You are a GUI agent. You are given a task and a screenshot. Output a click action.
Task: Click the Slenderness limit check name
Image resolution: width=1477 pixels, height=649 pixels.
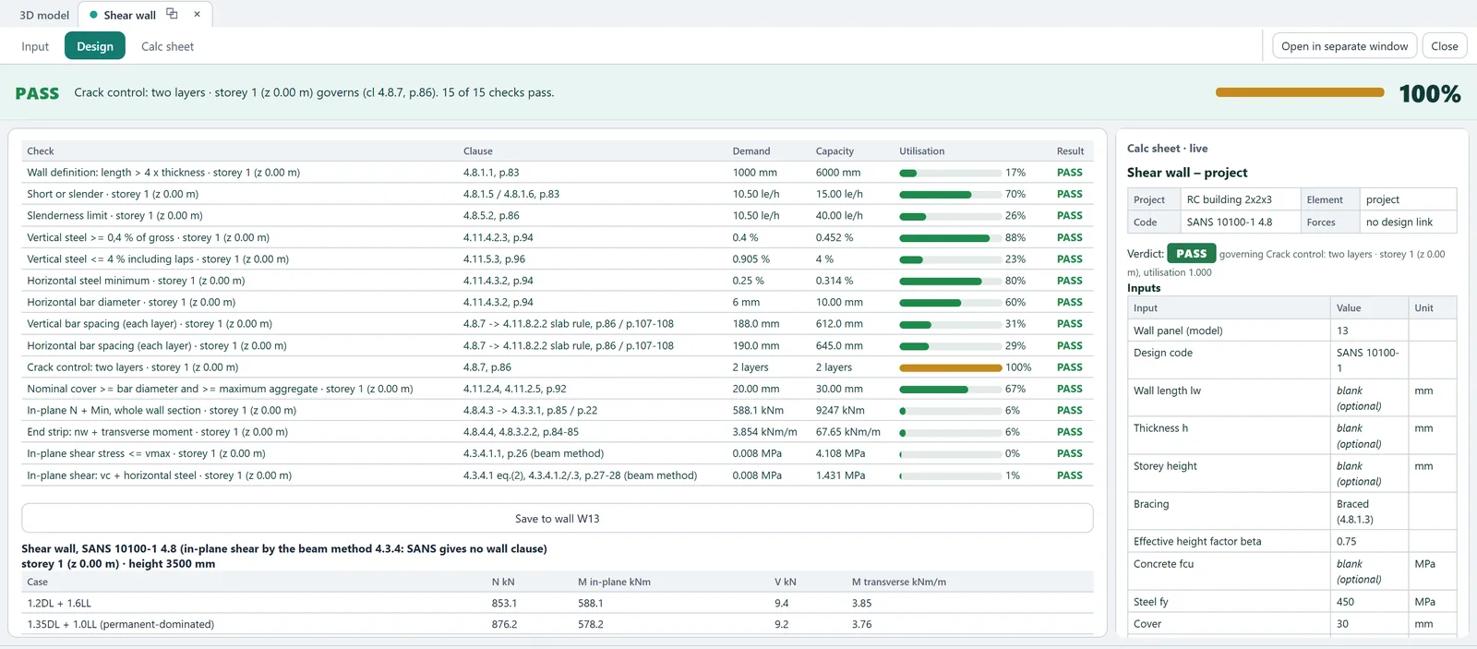pyautogui.click(x=114, y=216)
